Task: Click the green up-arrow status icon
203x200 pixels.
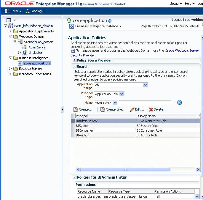Action: 69,21
